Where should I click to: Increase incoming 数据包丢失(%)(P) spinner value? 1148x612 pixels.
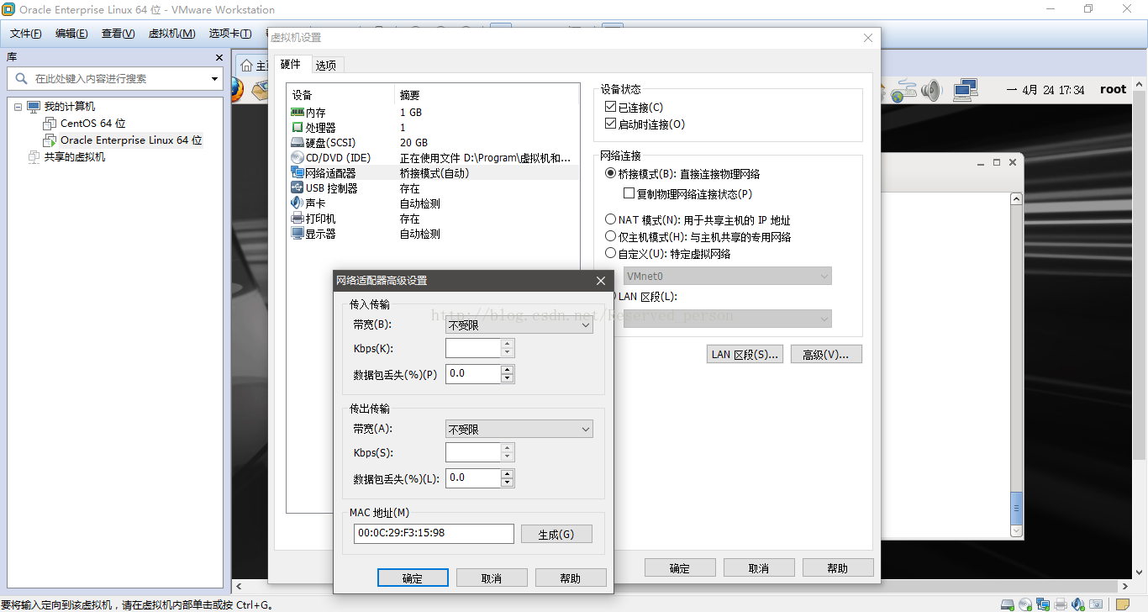[507, 369]
